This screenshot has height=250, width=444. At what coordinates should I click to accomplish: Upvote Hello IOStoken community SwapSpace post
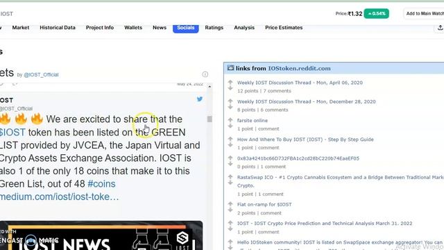click(x=230, y=242)
